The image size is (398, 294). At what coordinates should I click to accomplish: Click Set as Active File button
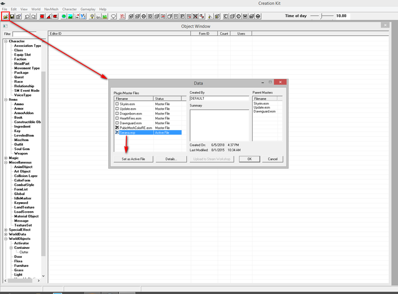click(x=133, y=159)
